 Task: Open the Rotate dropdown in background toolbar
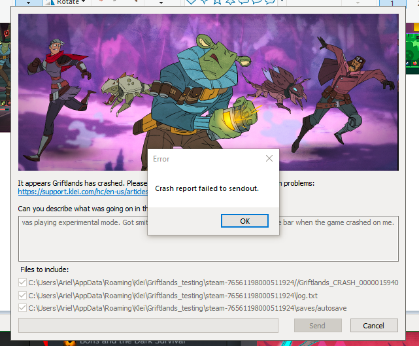click(67, 3)
